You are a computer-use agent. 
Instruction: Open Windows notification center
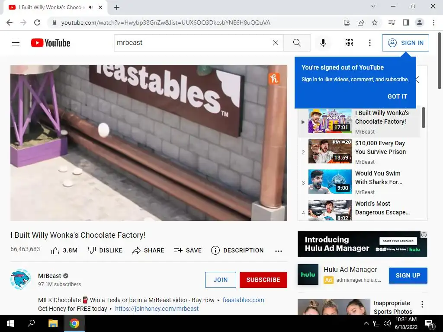tap(429, 323)
